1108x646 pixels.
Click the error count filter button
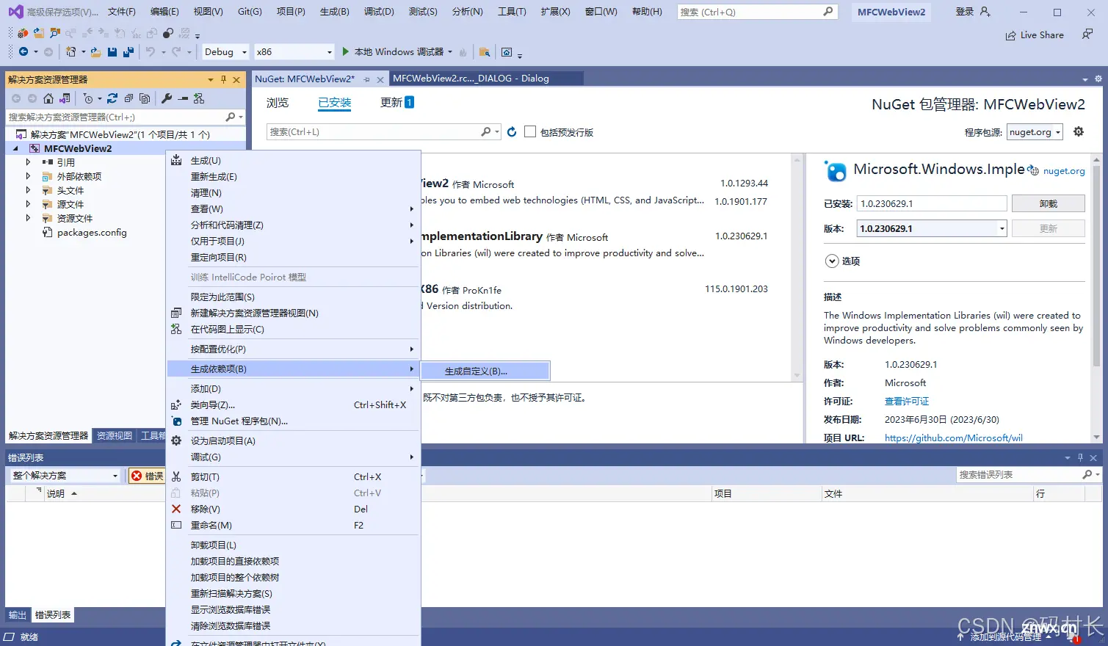147,476
